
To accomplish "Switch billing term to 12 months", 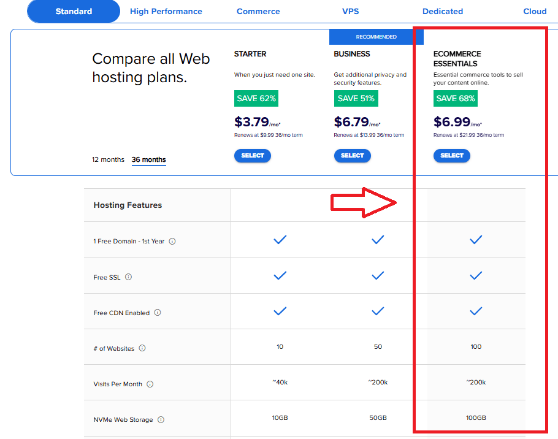I will 108,159.
